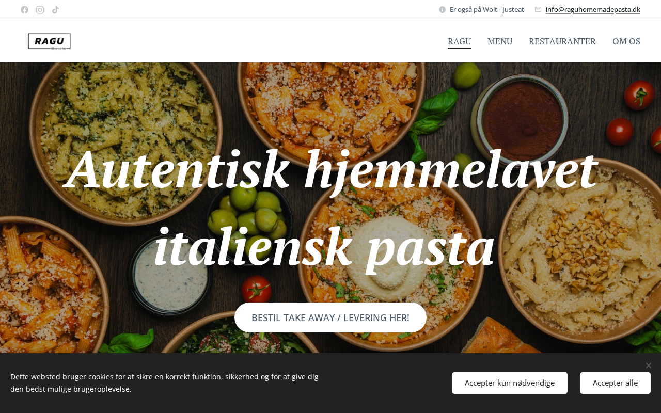Open the info@raguhomemadepasta.dk email link
Screen dimensions: 661x413
(x=593, y=9)
